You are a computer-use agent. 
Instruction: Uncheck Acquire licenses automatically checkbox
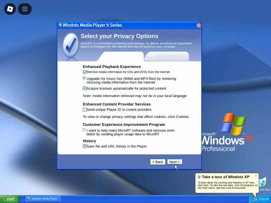84,88
